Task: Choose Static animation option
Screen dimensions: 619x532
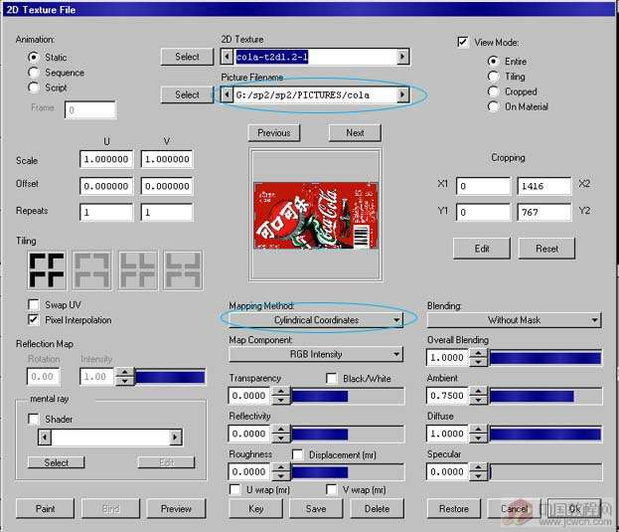Action: (x=34, y=58)
